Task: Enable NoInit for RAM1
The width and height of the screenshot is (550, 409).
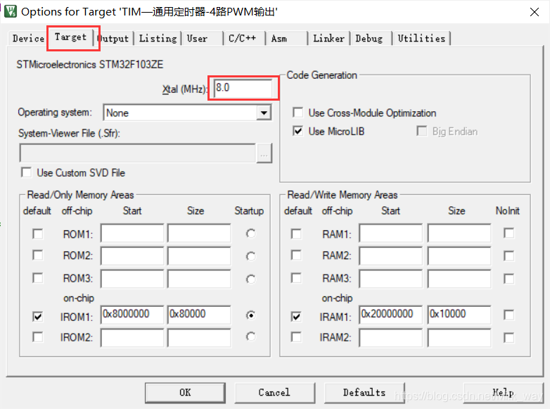Action: coord(509,233)
